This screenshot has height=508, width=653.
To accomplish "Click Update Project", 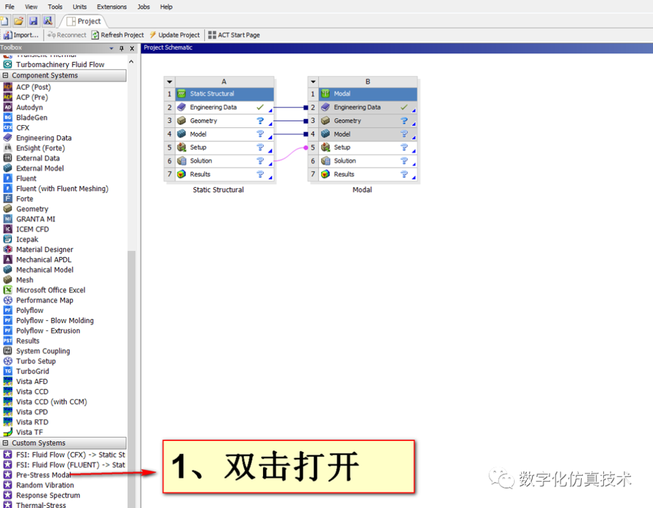I will 175,35.
